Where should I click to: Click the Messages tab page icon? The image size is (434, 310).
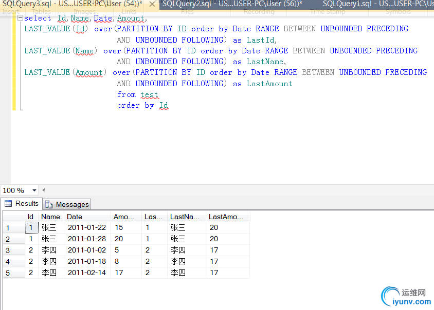coord(49,204)
